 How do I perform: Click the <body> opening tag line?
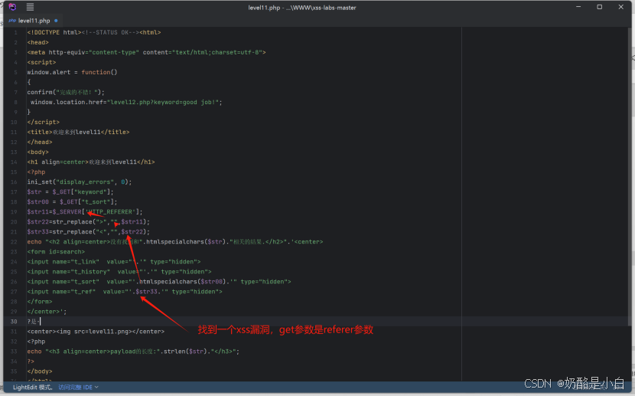coord(37,152)
